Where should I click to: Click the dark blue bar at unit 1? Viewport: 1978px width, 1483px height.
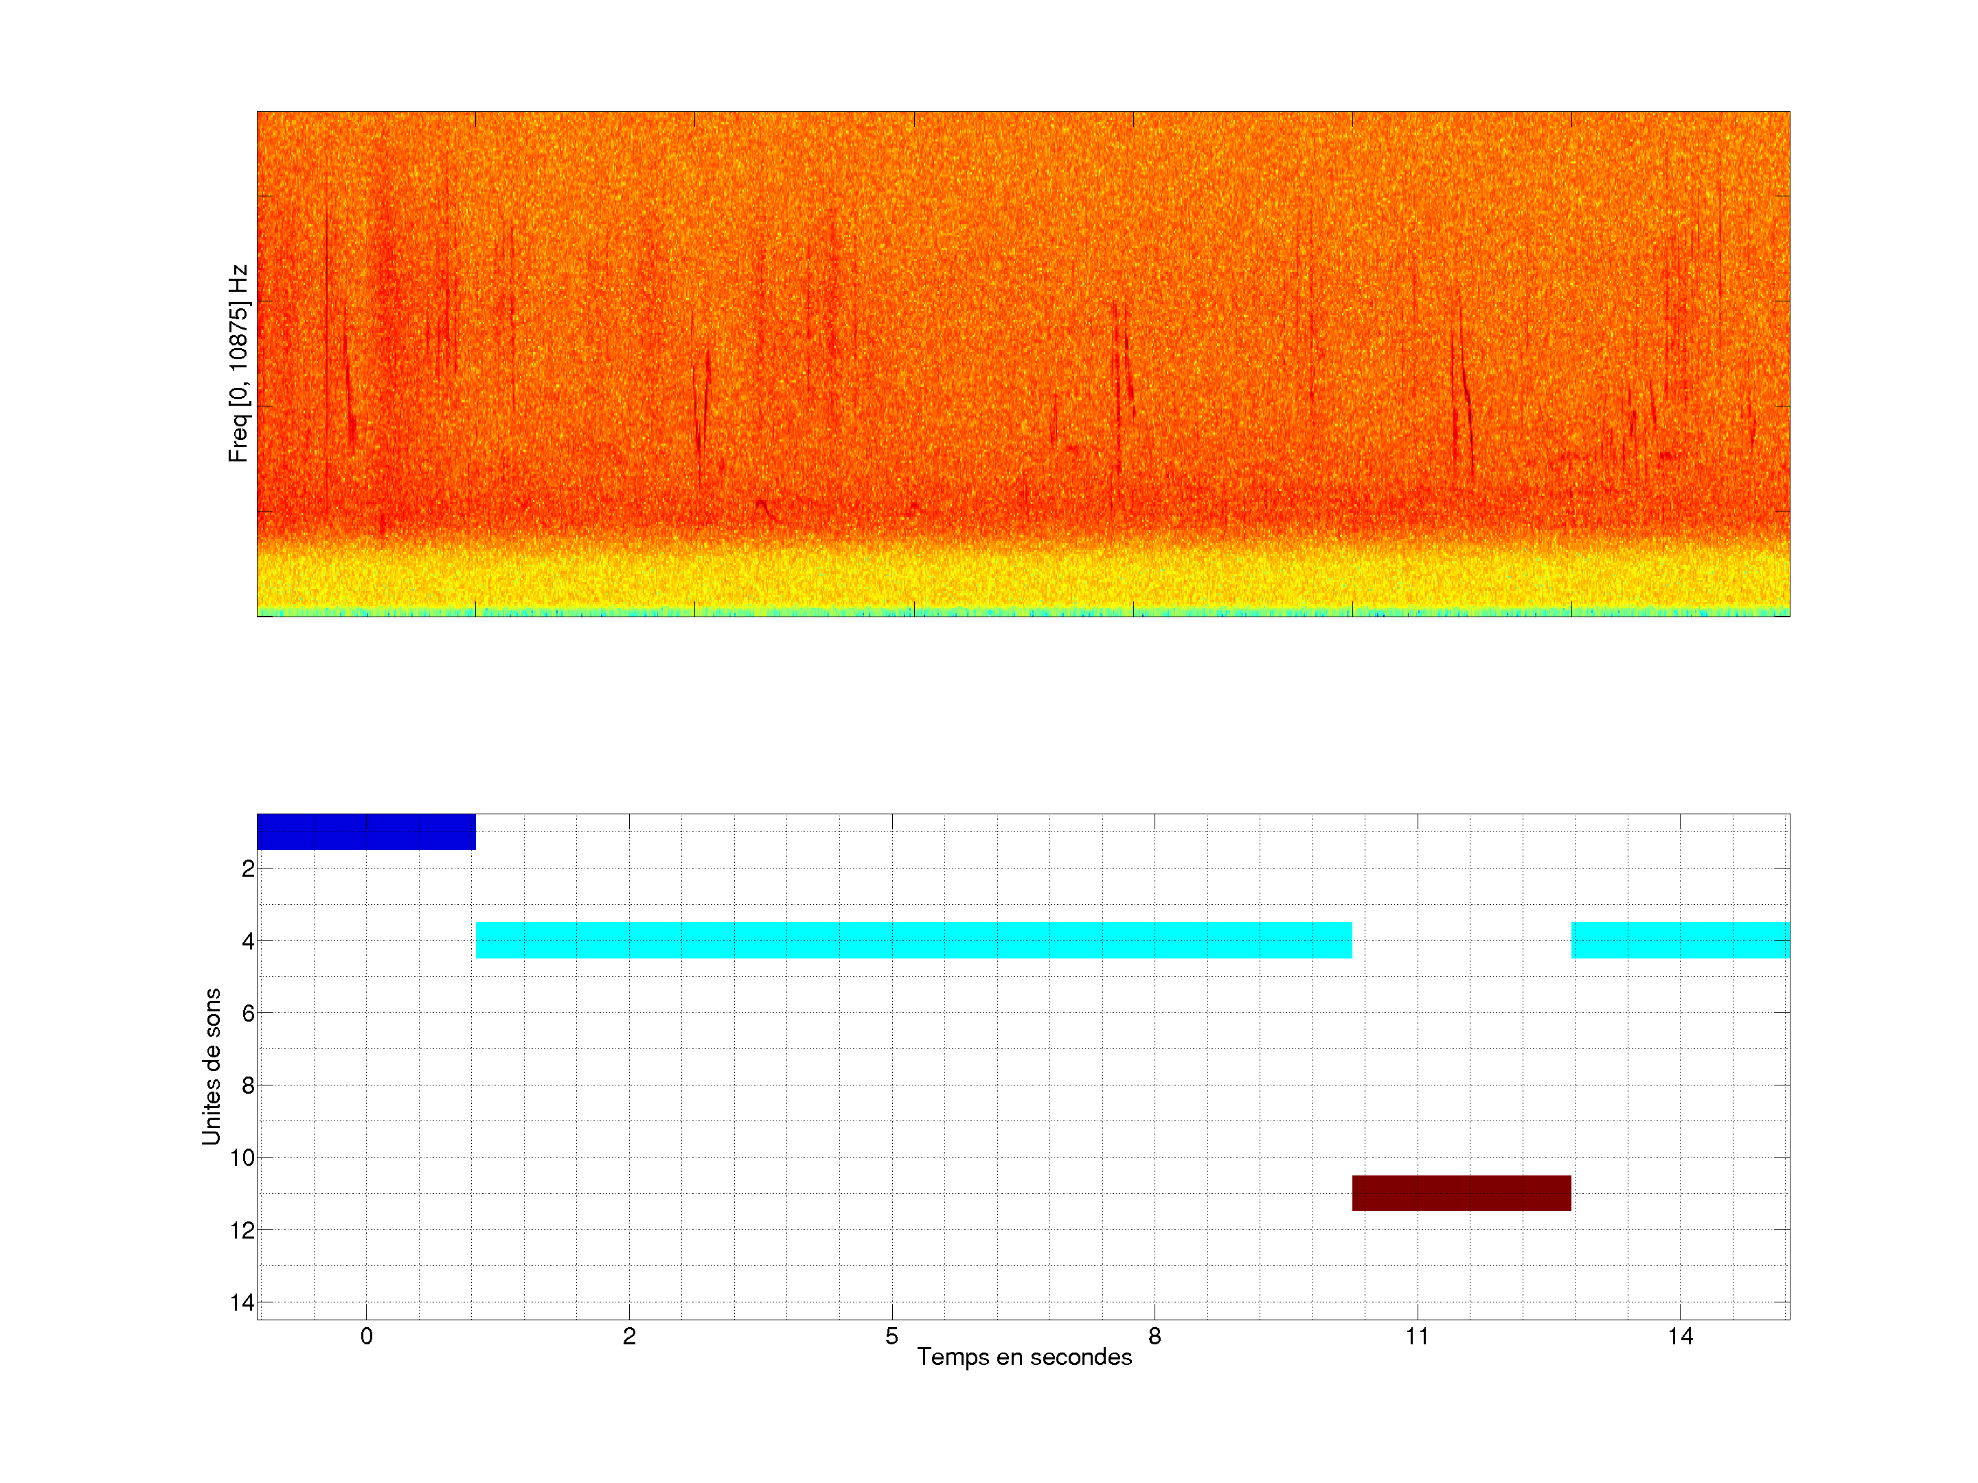click(366, 831)
